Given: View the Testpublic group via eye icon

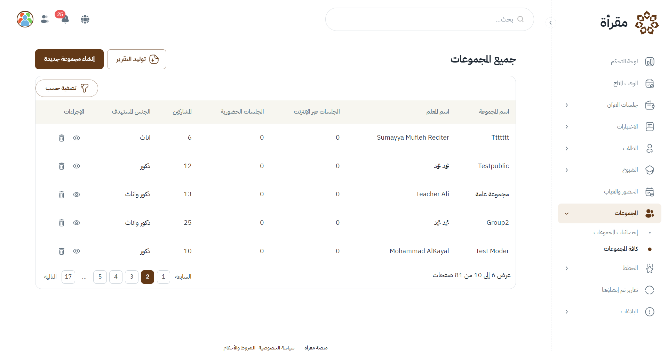Looking at the screenshot, I should pos(77,166).
